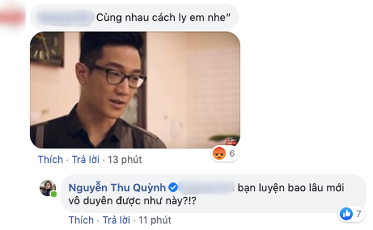Click Thích under the photo comment
The height and width of the screenshot is (230, 373).
click(50, 160)
